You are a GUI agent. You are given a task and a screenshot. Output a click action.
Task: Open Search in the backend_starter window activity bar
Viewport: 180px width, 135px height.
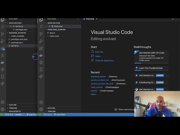[x=3, y=27]
